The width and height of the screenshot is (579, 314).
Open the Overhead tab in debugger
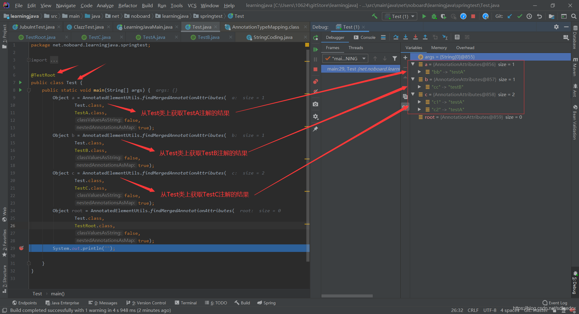(x=465, y=48)
